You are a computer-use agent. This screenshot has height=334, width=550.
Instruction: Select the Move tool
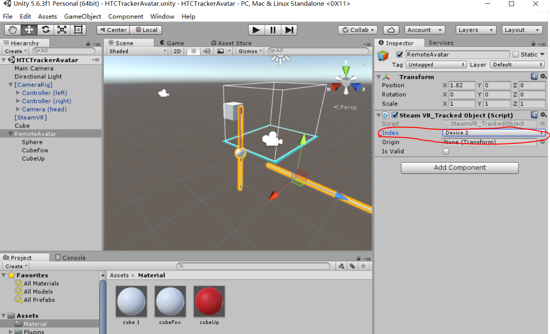coord(29,30)
